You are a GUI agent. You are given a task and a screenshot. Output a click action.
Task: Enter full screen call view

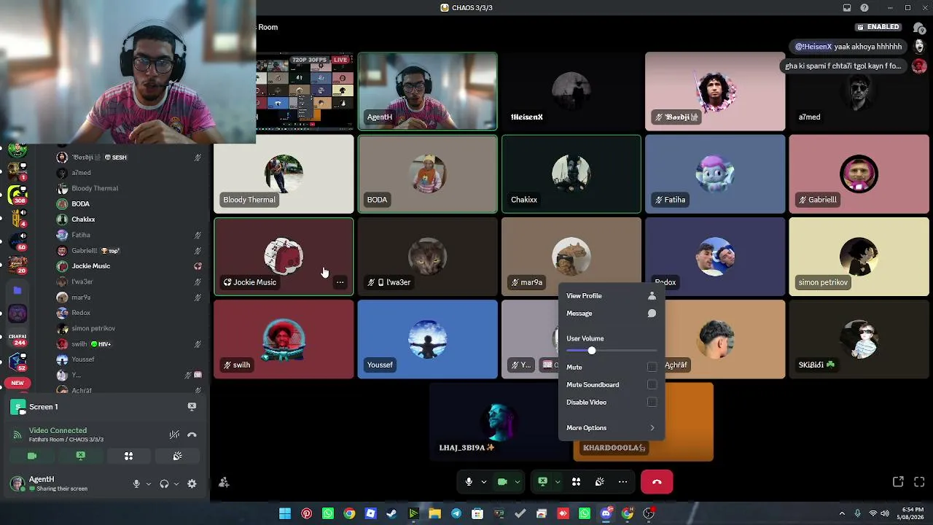[x=919, y=482]
